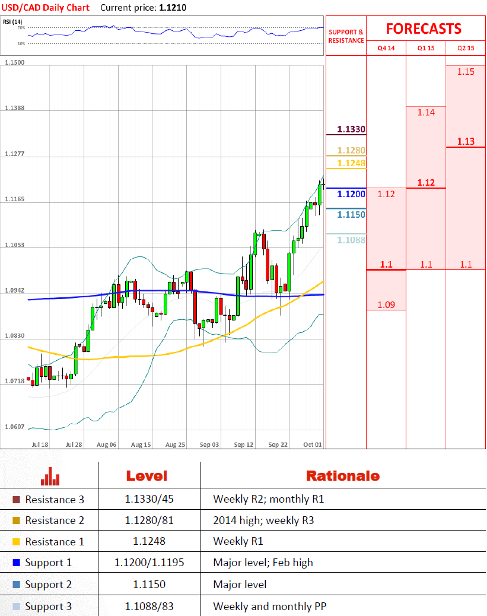
Task: Click the Support 1 blue swatch
Action: [x=16, y=563]
